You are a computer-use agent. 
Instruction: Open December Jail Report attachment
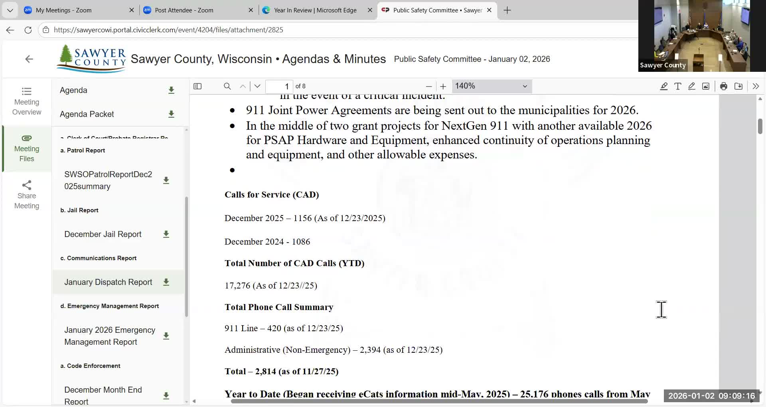click(103, 234)
